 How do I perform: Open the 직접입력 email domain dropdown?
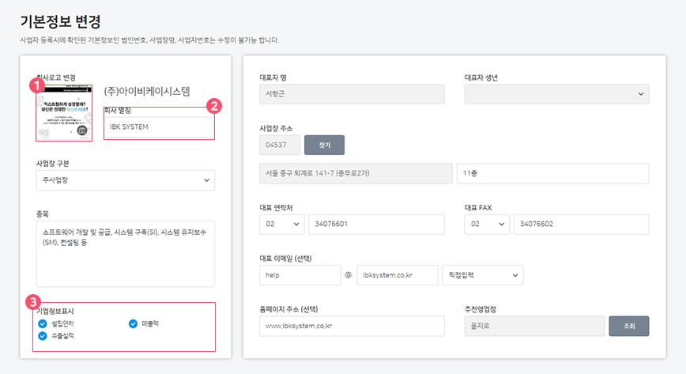[x=483, y=275]
